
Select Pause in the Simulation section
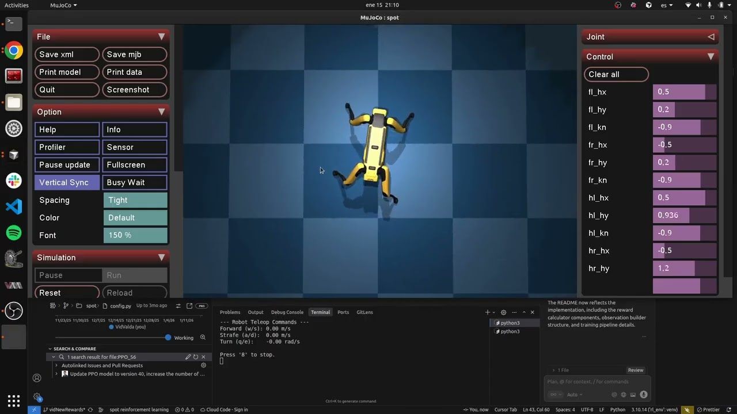(68, 275)
